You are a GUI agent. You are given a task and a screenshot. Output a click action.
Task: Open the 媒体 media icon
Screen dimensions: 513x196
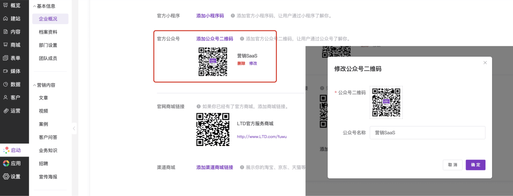[6, 71]
